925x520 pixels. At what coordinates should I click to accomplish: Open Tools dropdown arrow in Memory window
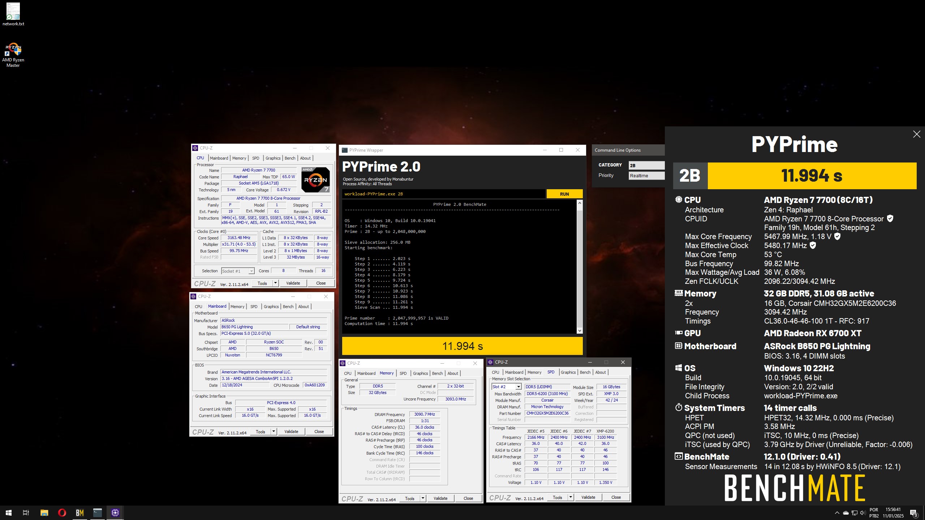(423, 498)
